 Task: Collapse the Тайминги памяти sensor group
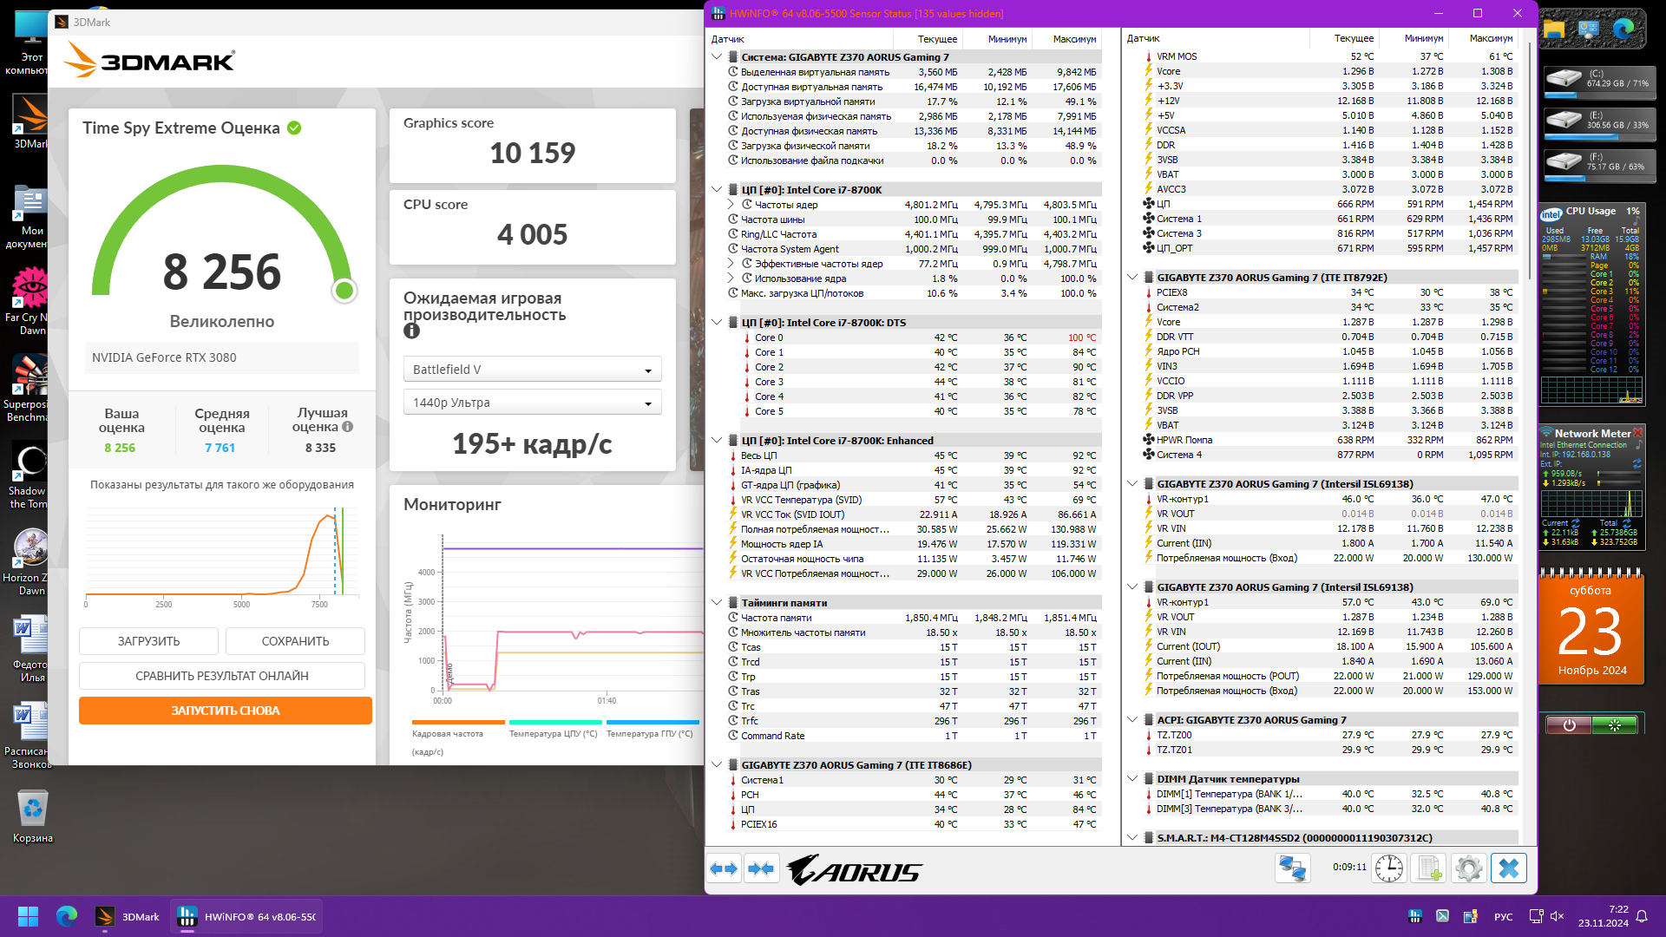717,603
